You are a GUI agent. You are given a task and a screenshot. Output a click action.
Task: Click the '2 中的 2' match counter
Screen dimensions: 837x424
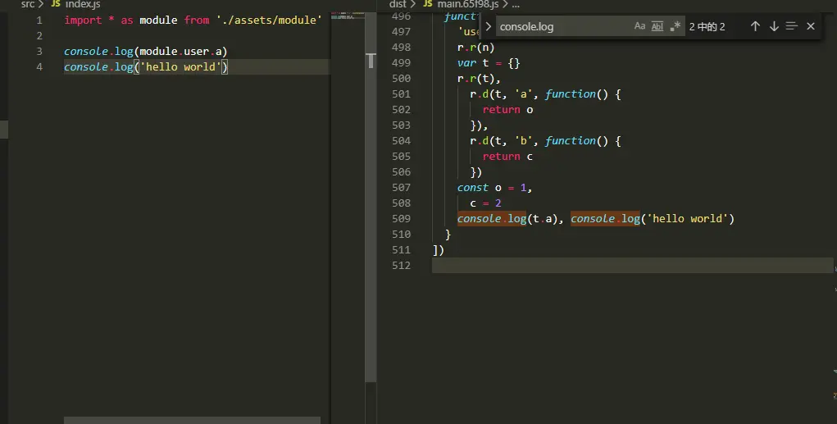(707, 27)
